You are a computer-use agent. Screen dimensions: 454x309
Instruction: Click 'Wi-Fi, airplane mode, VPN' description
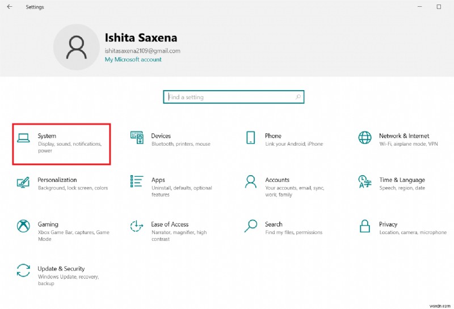(x=409, y=144)
